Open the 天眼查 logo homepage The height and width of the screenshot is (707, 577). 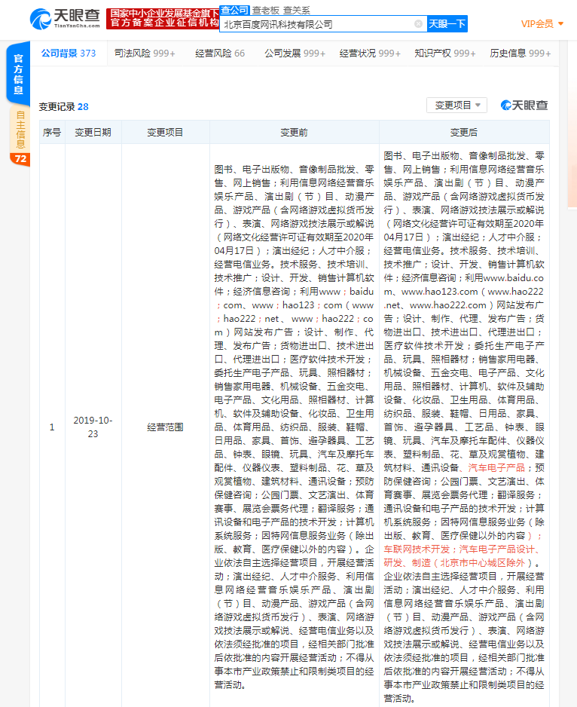[65, 19]
